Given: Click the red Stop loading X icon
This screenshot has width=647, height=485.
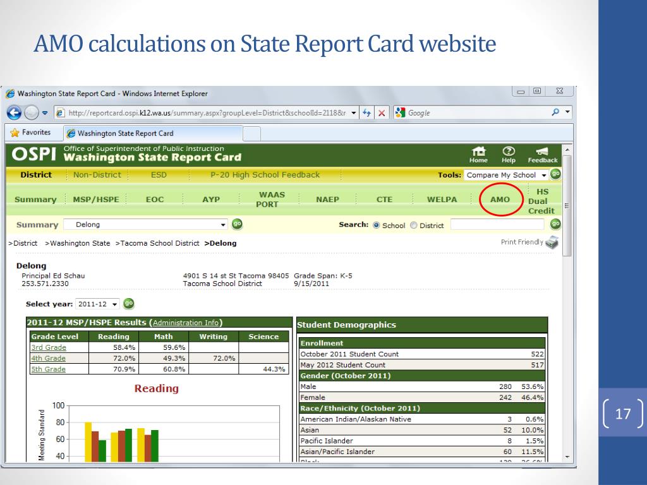Looking at the screenshot, I should coord(382,113).
